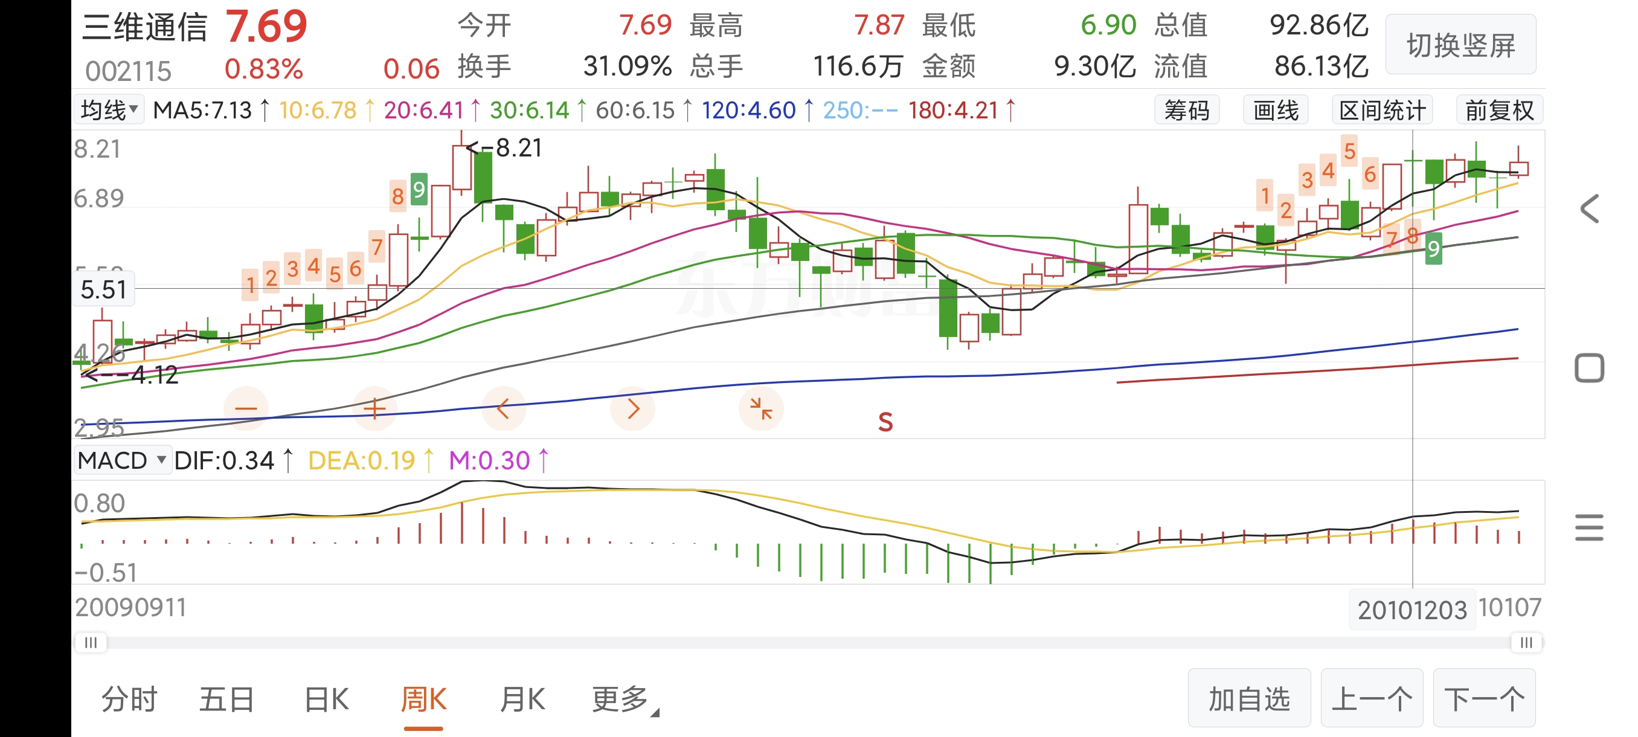1638x737 pixels.
Task: Switch to 分时 tab
Action: pos(129,700)
